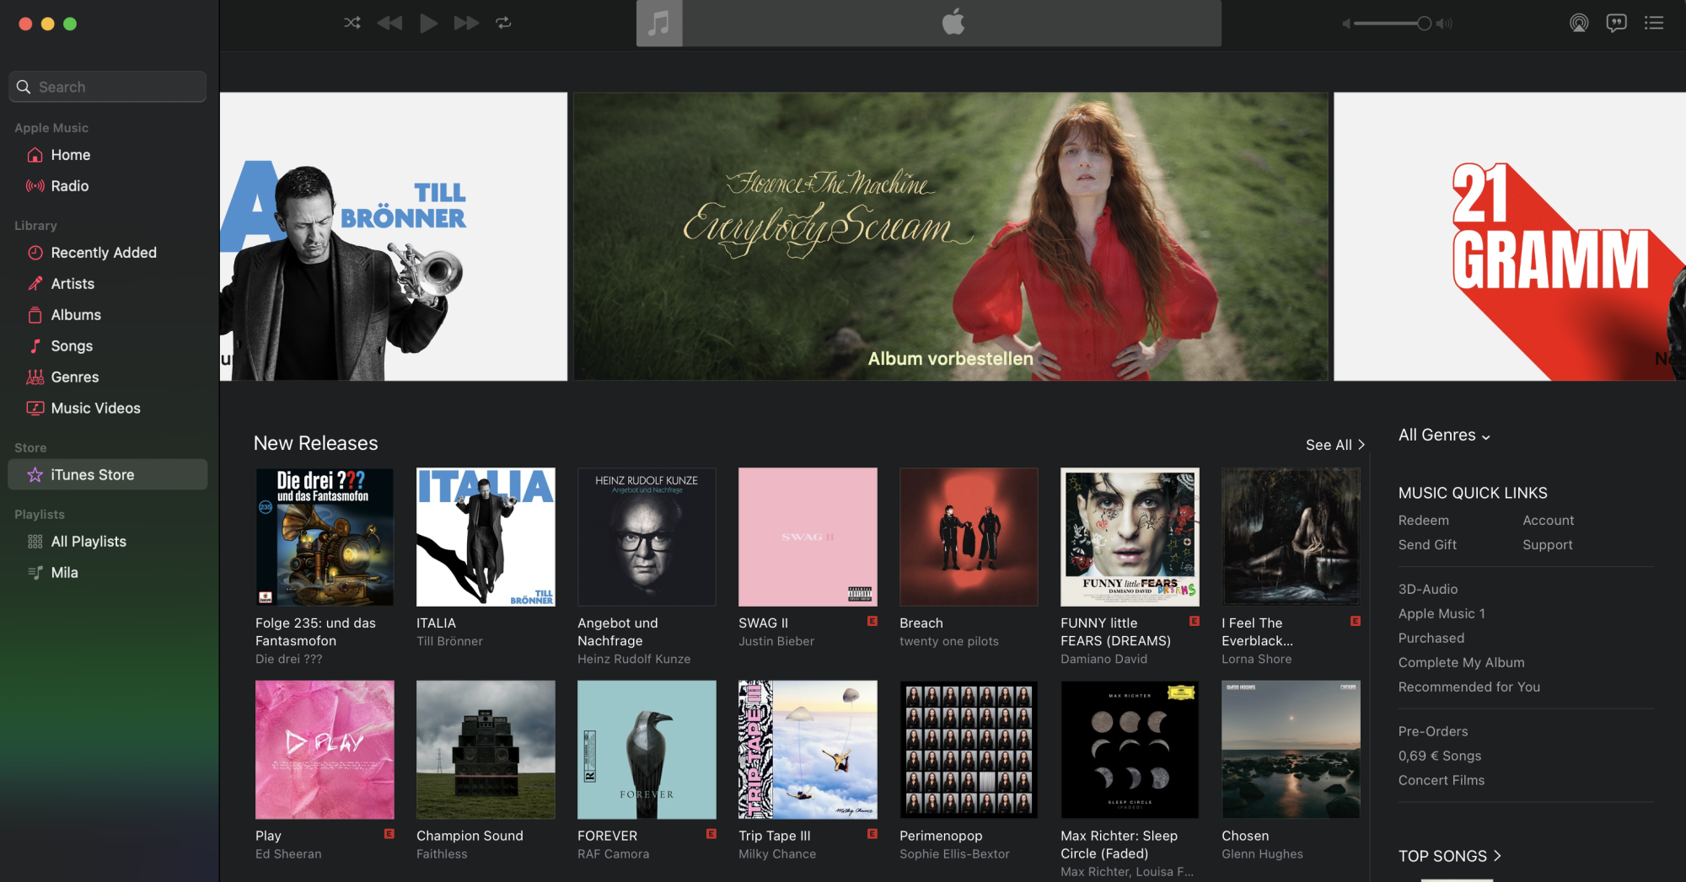This screenshot has height=882, width=1686.
Task: Open Complete My Album link
Action: [1461, 663]
